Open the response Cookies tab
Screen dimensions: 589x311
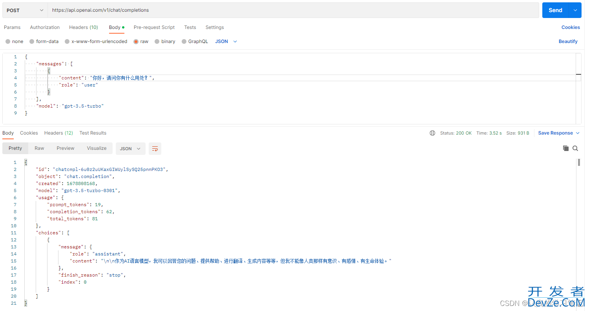point(29,133)
